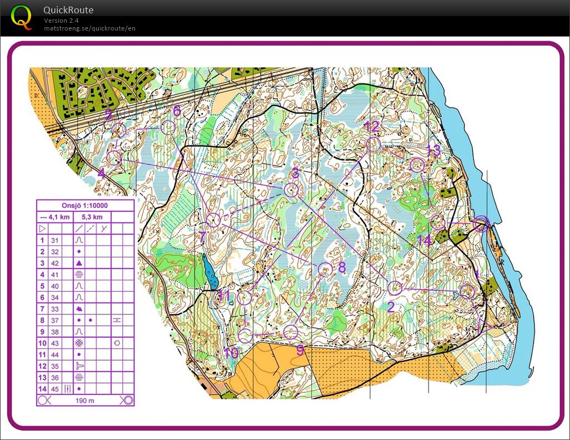Screen dimensions: 570x440
Task: Click the start triangle in the legend header
Action: click(42, 228)
